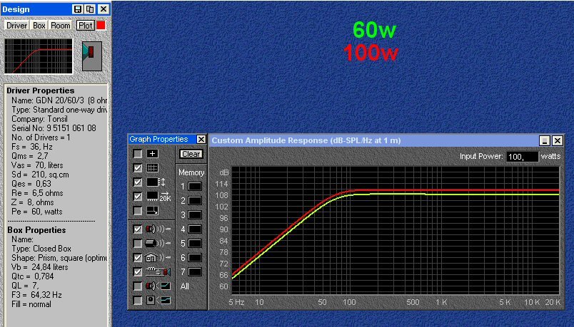Click the 'Vb = 24,84 liters' value
This screenshot has width=574, height=327.
(39, 267)
